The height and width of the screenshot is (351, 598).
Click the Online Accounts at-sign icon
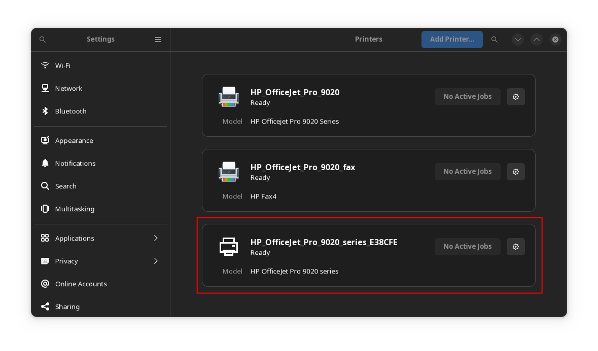[x=45, y=284]
